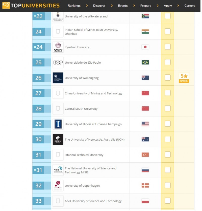Open the Careers menu
The height and width of the screenshot is (211, 202).
pyautogui.click(x=190, y=6)
